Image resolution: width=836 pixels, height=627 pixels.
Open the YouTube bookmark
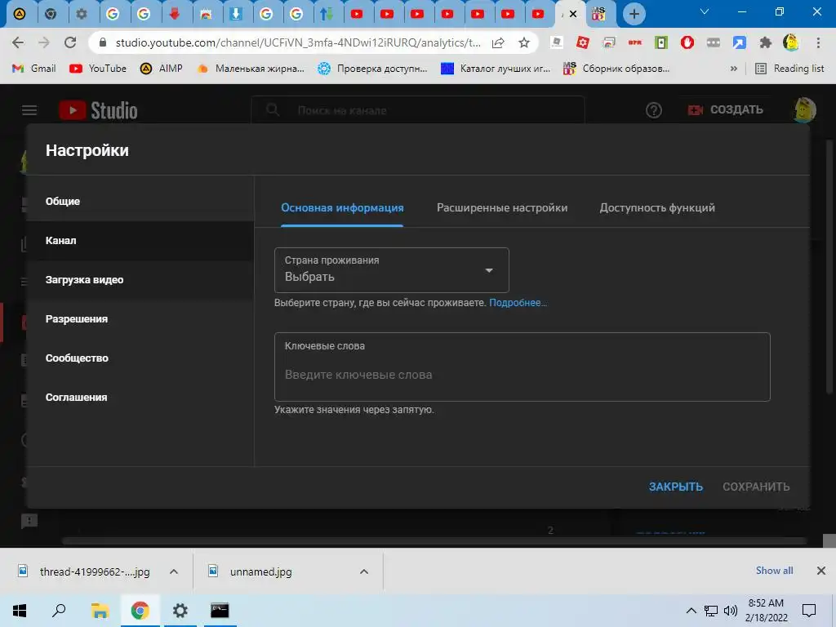click(98, 69)
